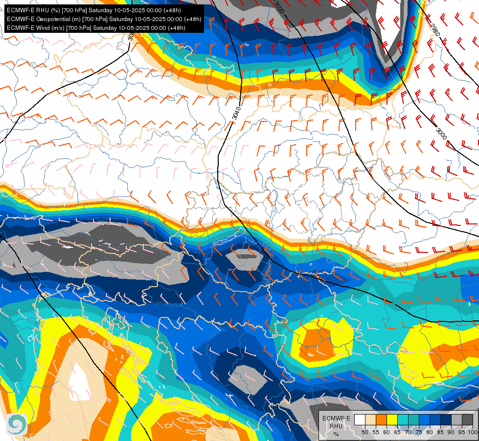The height and width of the screenshot is (441, 479).
Task: Pick the medium blue 80-85% legend swatch
Action: tap(435, 419)
